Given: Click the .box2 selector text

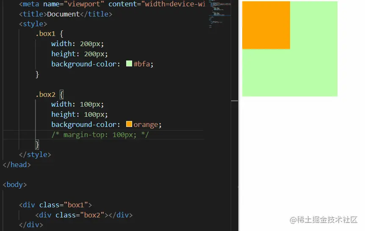Looking at the screenshot, I should (45, 94).
